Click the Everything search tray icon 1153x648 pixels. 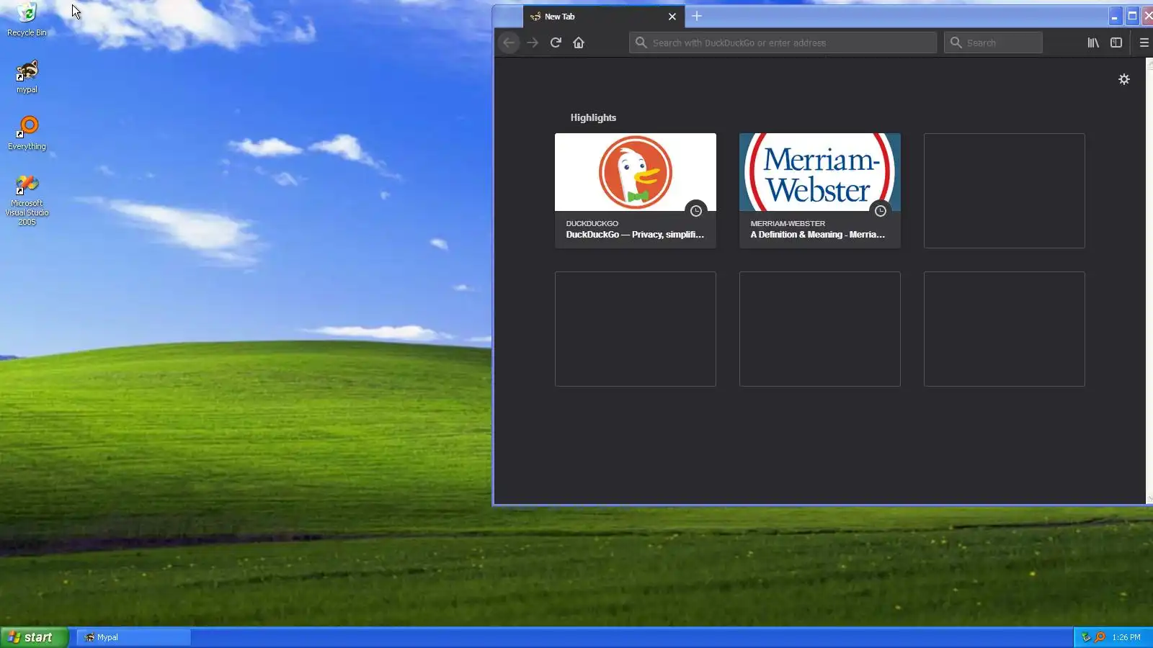(1100, 637)
